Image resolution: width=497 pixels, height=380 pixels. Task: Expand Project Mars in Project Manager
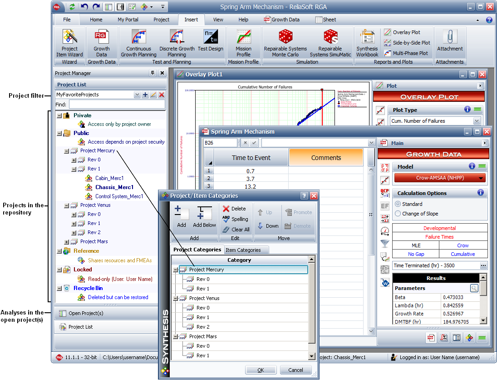tap(67, 242)
